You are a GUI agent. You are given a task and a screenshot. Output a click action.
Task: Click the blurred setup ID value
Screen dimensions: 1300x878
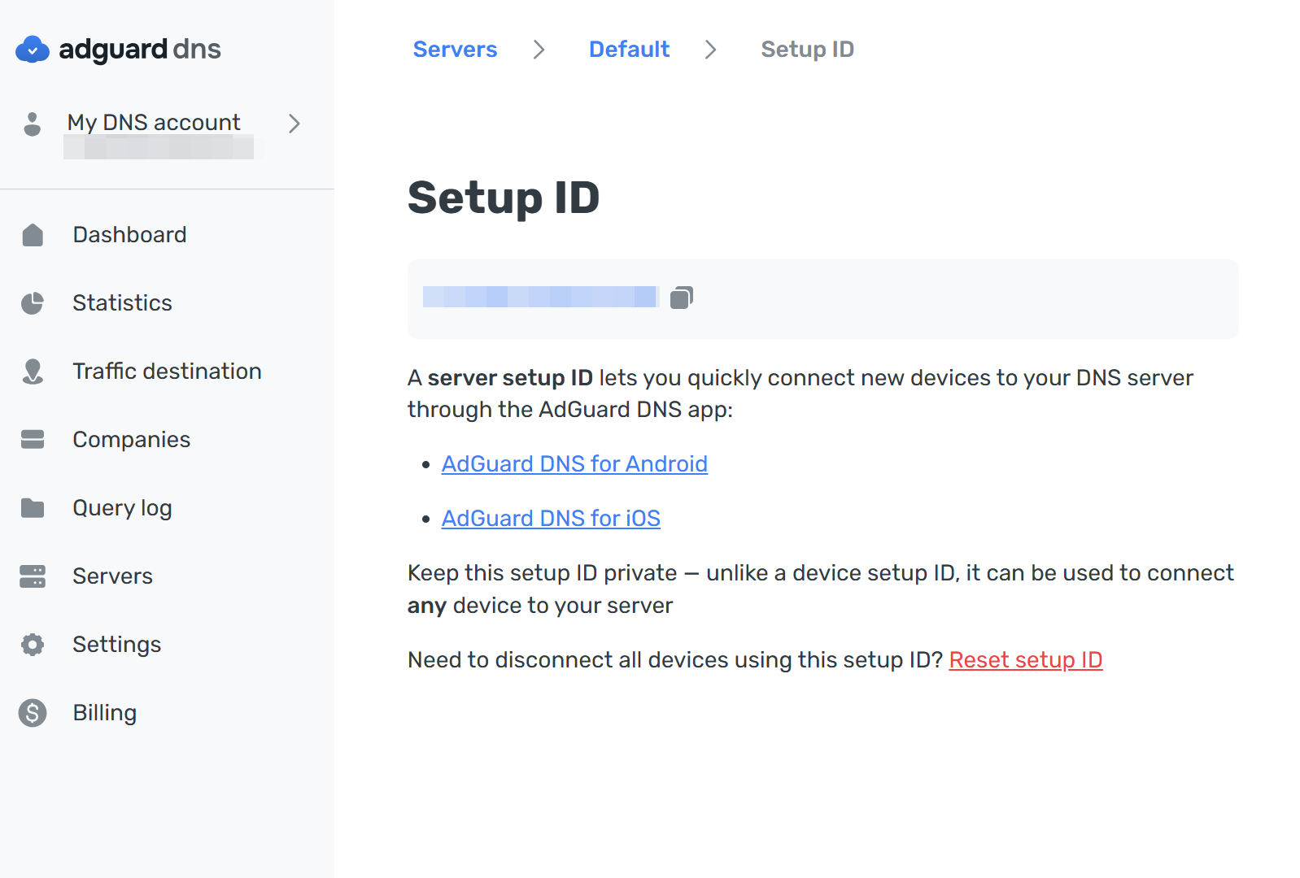tap(540, 297)
